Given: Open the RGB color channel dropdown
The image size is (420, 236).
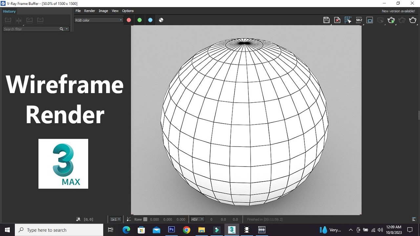Looking at the screenshot, I should (98, 20).
